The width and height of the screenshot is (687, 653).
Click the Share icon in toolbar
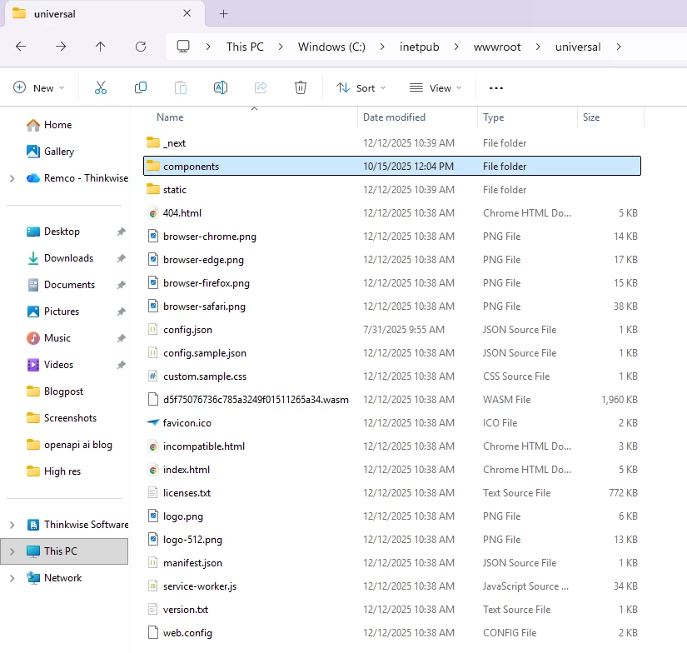pyautogui.click(x=261, y=87)
